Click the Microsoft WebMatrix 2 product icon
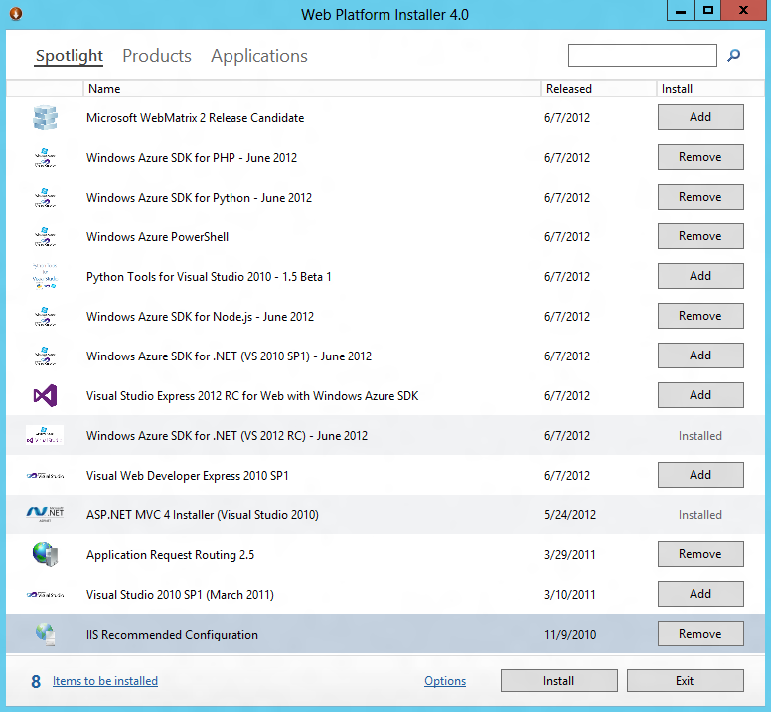The image size is (771, 712). click(46, 118)
